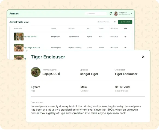Click the filter icon beside Search Animals
159x130 pixels.
(115, 22)
